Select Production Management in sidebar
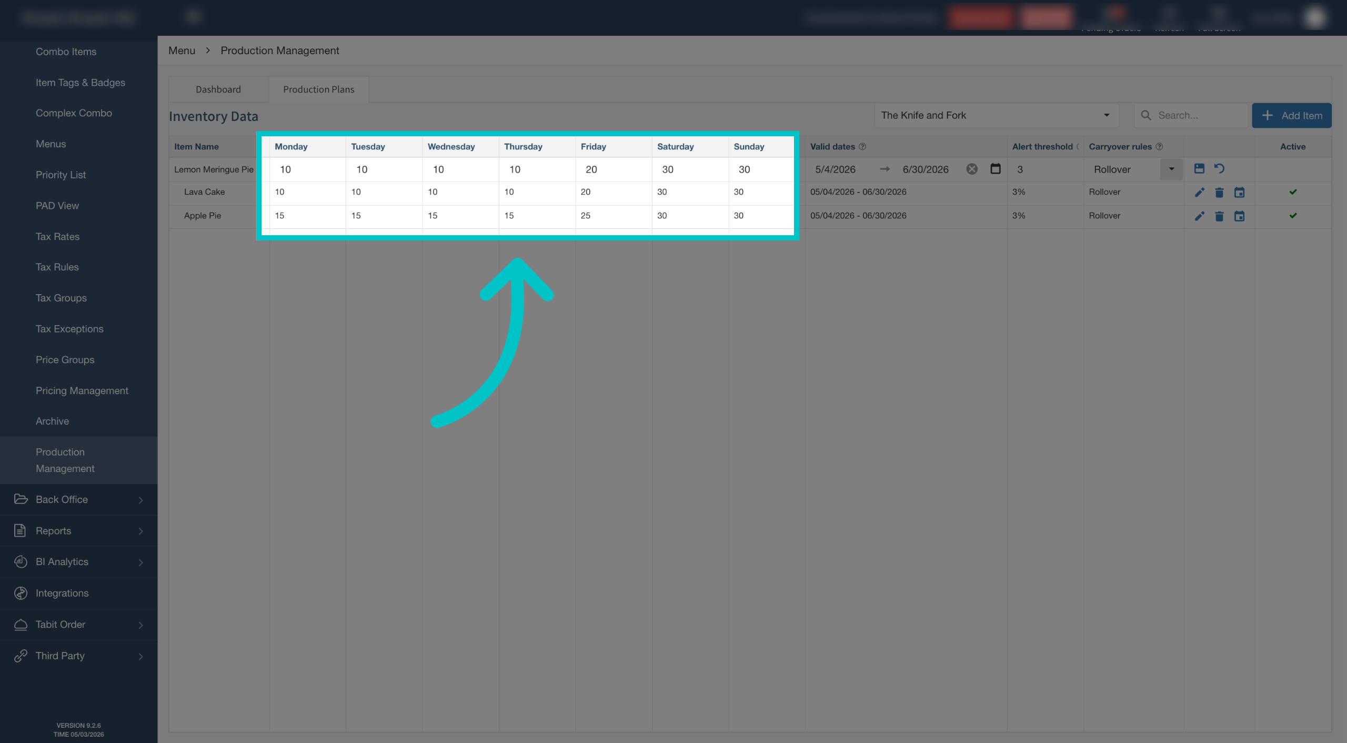The image size is (1347, 743). [78, 460]
